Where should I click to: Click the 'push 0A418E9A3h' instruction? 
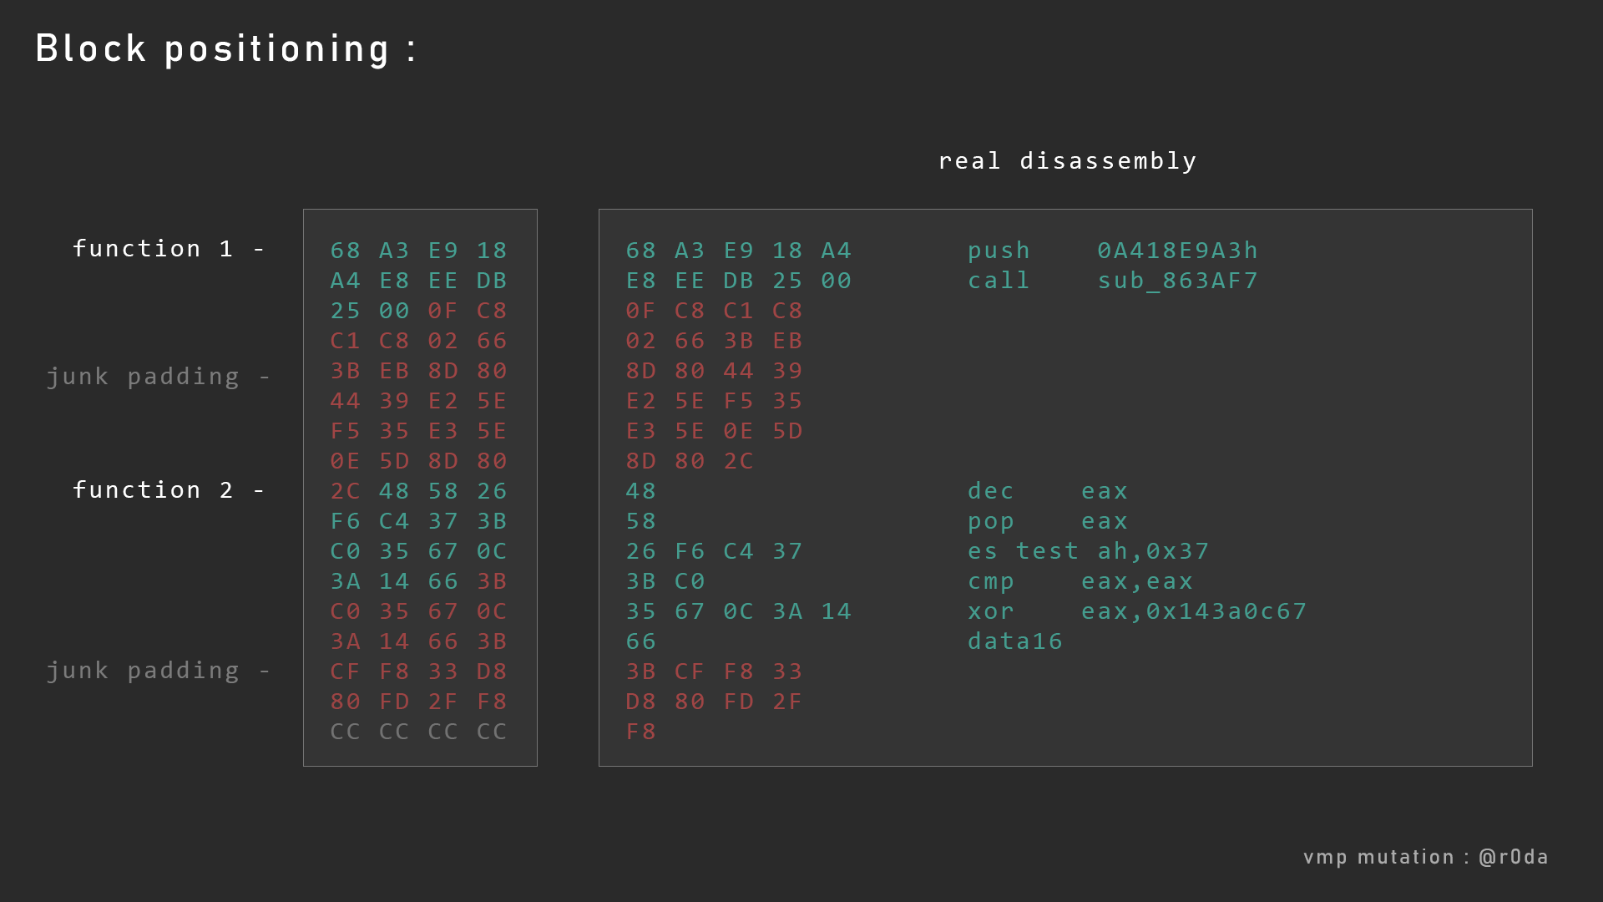point(1112,251)
